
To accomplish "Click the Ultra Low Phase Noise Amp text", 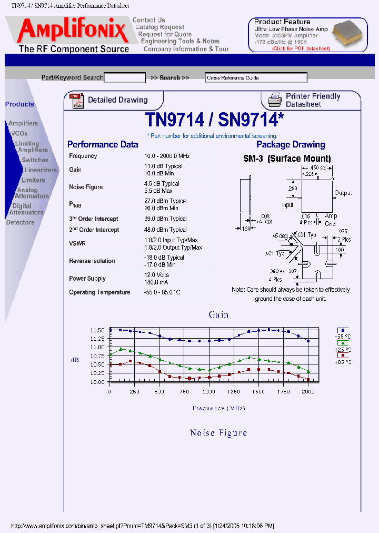I will (x=291, y=29).
